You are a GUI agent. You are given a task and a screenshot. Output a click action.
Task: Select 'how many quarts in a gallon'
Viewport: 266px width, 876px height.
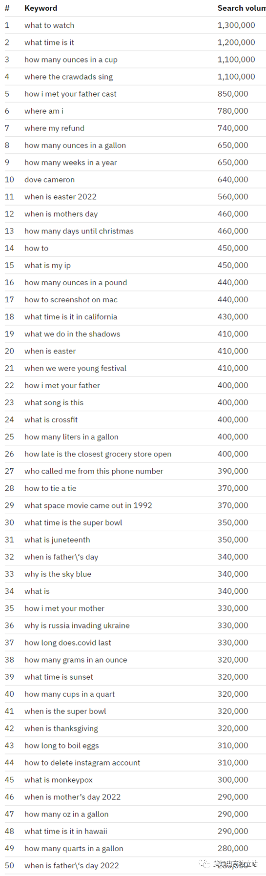[74, 849]
